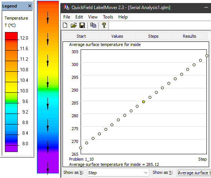Click the first data point near 267
The height and width of the screenshot is (178, 211).
pos(81,148)
